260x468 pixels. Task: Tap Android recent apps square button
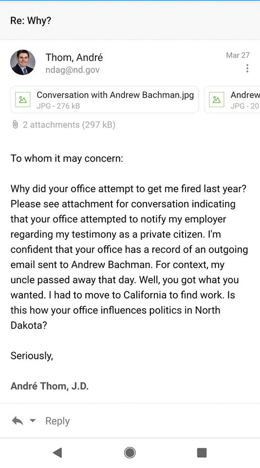tap(202, 453)
